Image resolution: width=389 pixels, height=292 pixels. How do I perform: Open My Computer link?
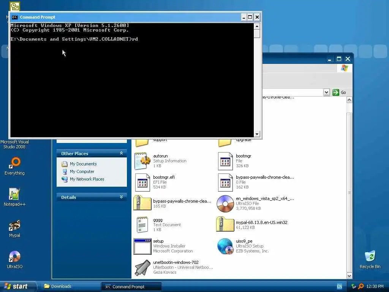tap(82, 171)
